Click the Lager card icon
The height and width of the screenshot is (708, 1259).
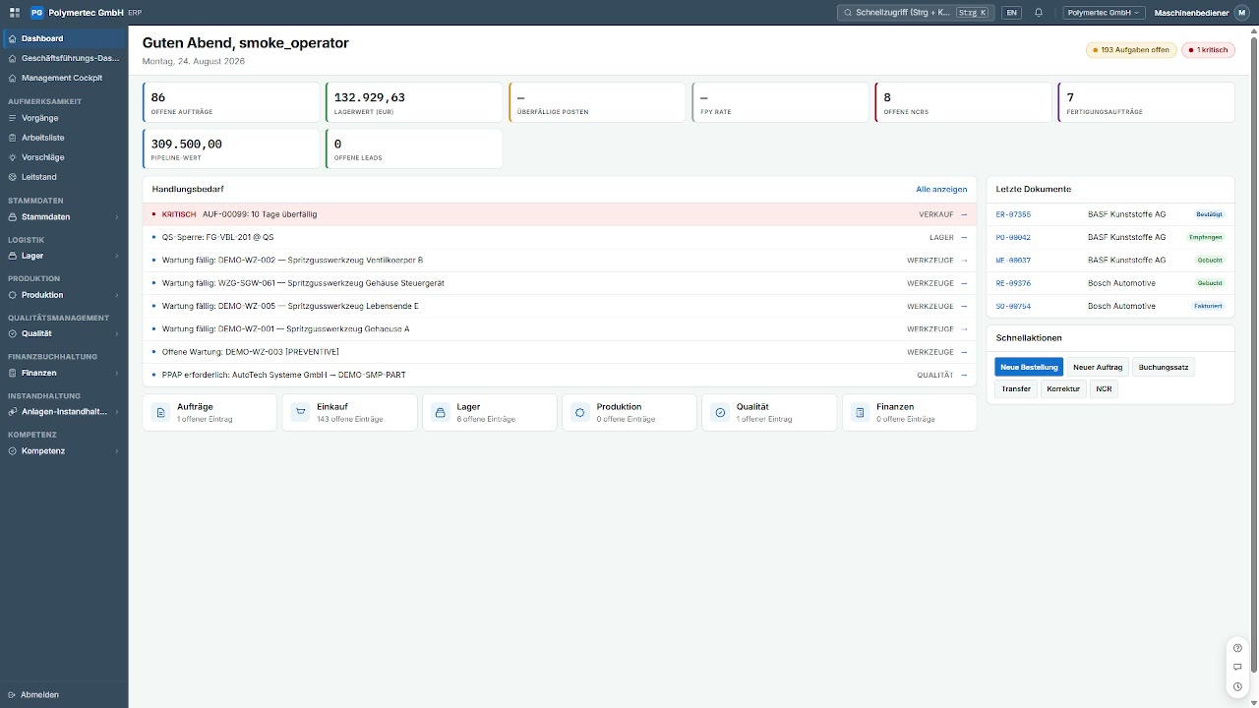point(440,413)
